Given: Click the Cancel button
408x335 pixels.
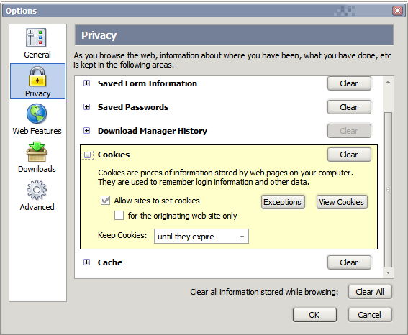Looking at the screenshot, I should click(370, 315).
